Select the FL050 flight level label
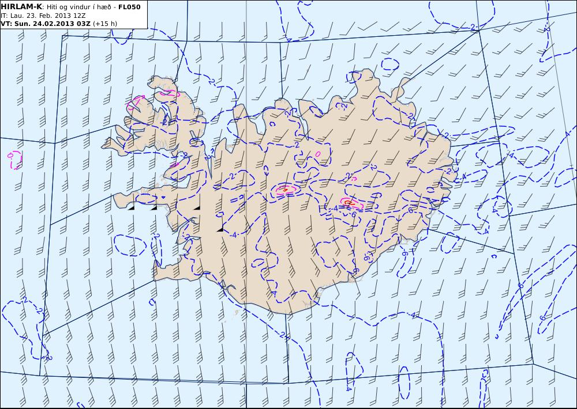The image size is (577, 409). click(129, 7)
